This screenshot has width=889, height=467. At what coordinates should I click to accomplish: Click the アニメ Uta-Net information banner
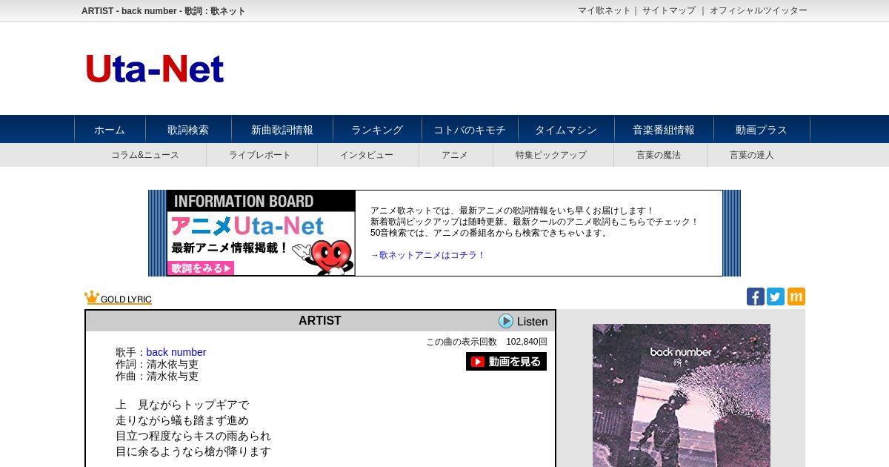pyautogui.click(x=261, y=233)
